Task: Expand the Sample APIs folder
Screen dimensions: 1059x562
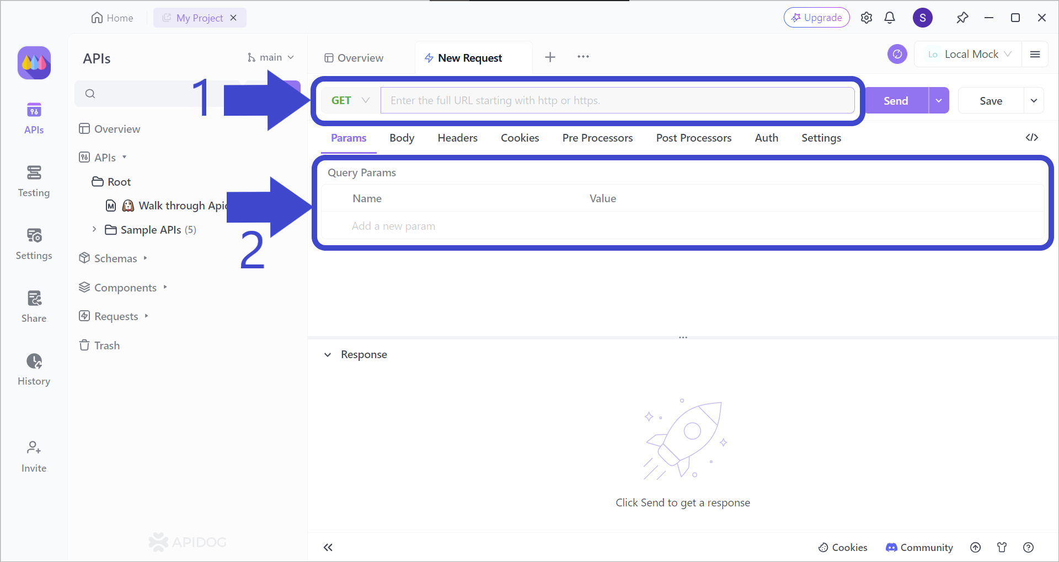Action: coord(94,229)
